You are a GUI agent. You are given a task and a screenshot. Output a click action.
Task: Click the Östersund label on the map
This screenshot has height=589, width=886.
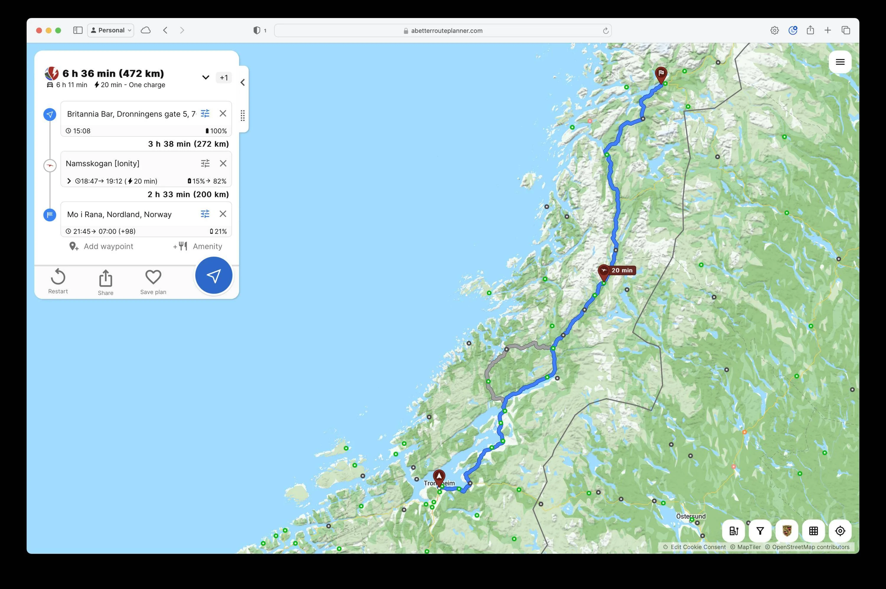coord(691,516)
